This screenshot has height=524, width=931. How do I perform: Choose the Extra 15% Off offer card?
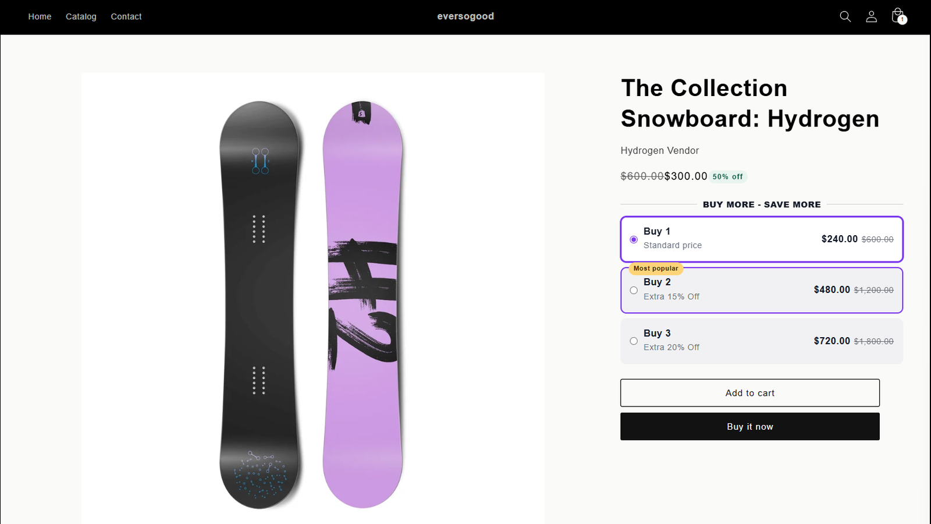762,290
